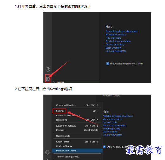Open Introductory videos link in first screenshot
The height and width of the screenshot is (160, 165).
(x=116, y=35)
